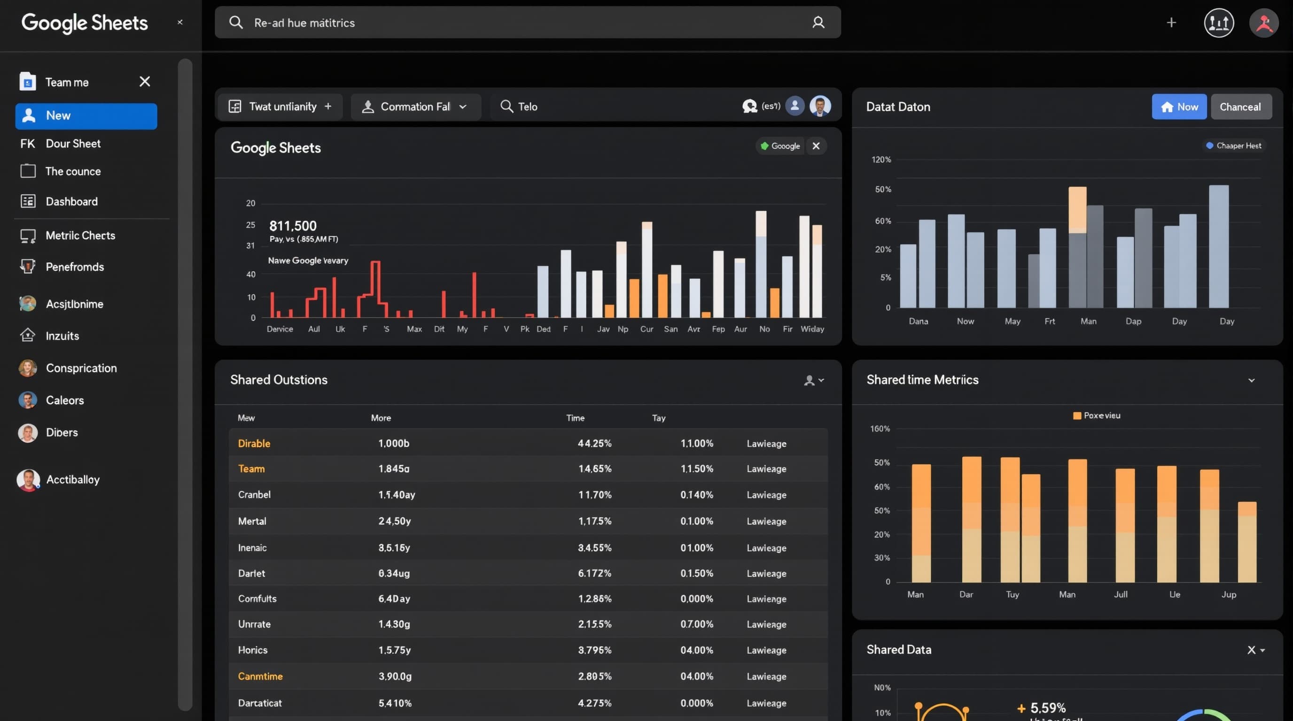The width and height of the screenshot is (1293, 721).
Task: Click the More column header
Action: pyautogui.click(x=381, y=418)
